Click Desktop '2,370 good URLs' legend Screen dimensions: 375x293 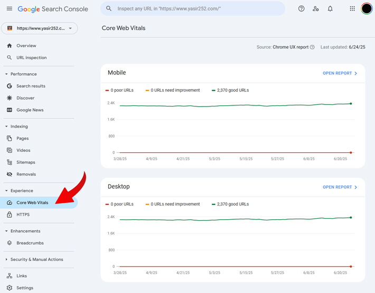pos(230,204)
